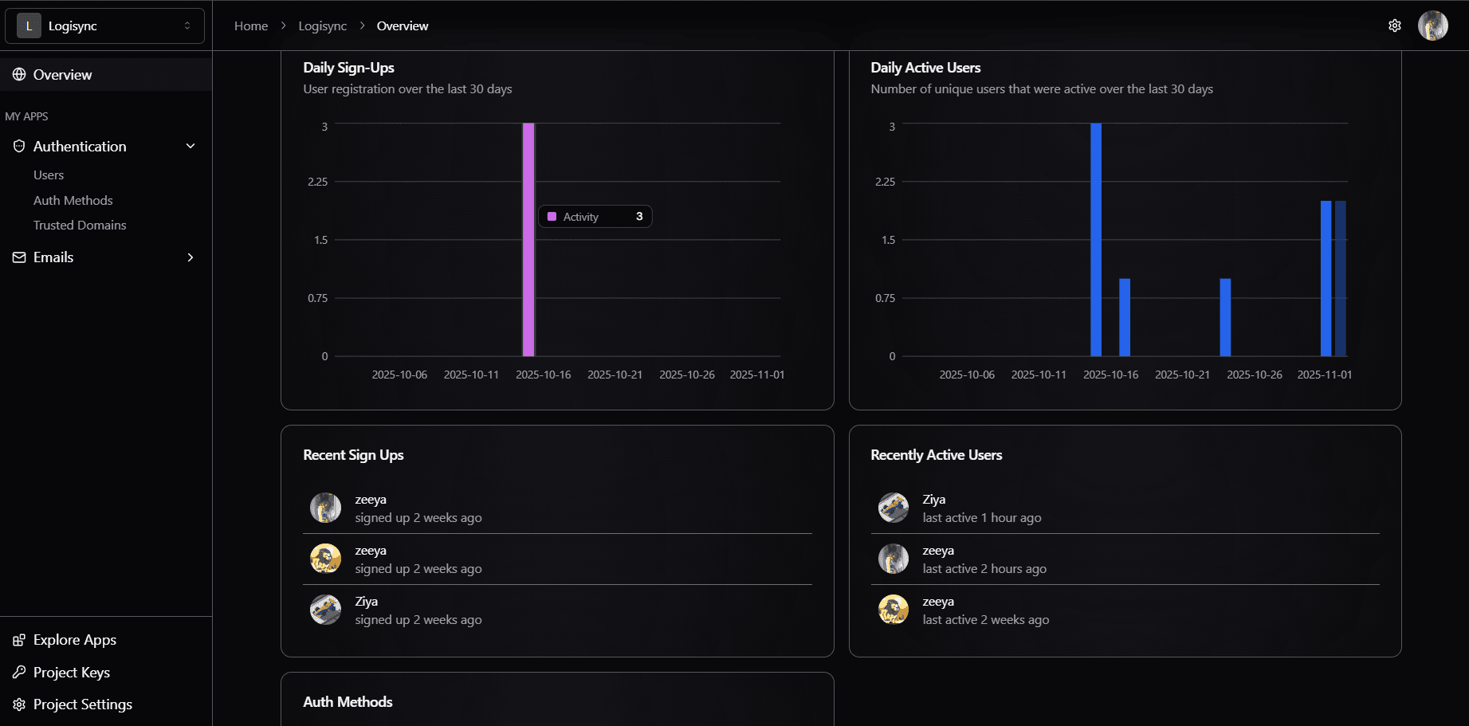1469x726 pixels.
Task: Click the Authentication shield icon
Action: click(19, 147)
